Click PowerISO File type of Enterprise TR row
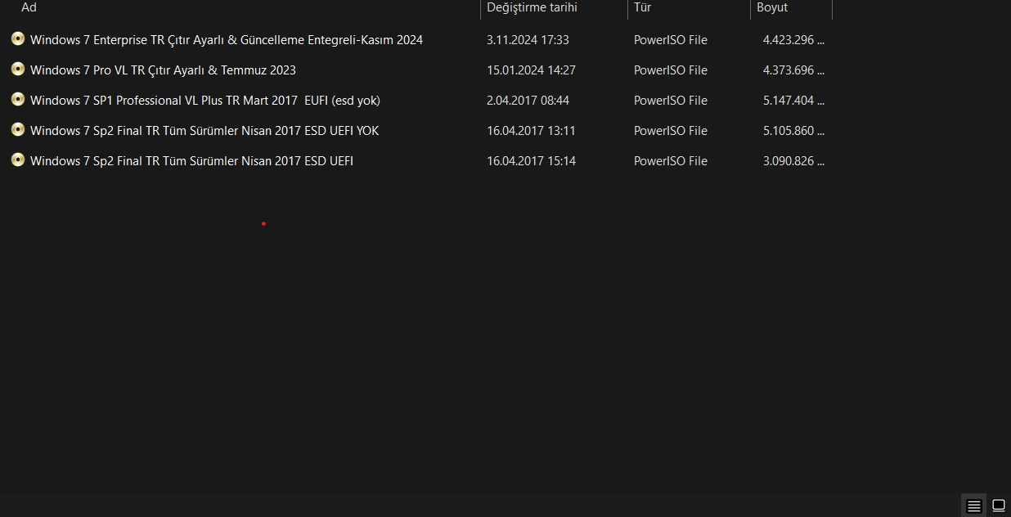The height and width of the screenshot is (517, 1011). [x=671, y=39]
